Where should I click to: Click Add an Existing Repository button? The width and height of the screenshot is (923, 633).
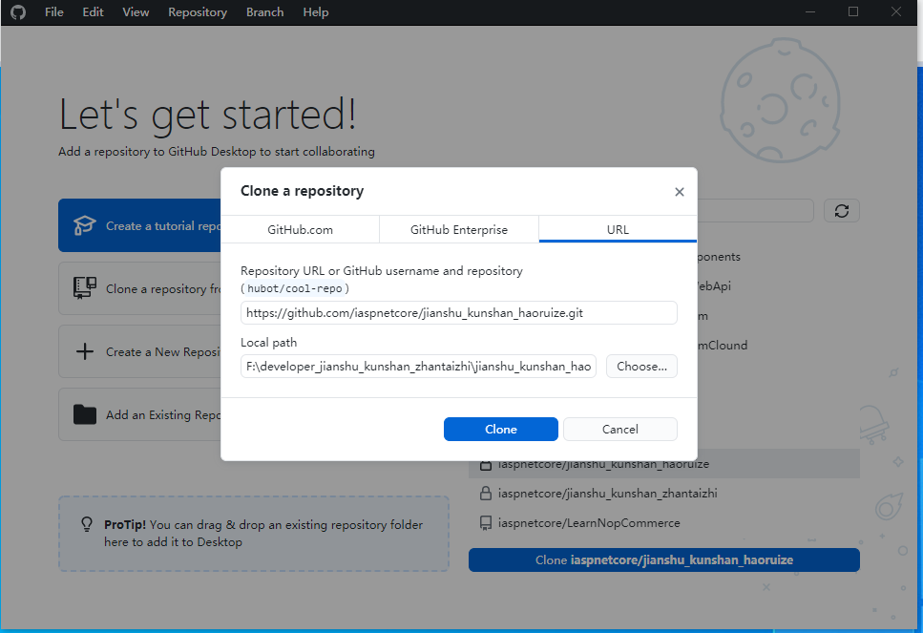pos(139,414)
